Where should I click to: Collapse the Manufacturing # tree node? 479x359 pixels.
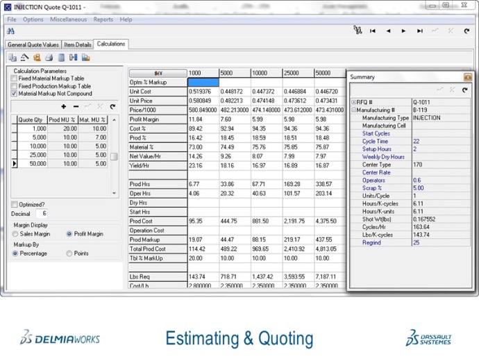click(x=353, y=110)
